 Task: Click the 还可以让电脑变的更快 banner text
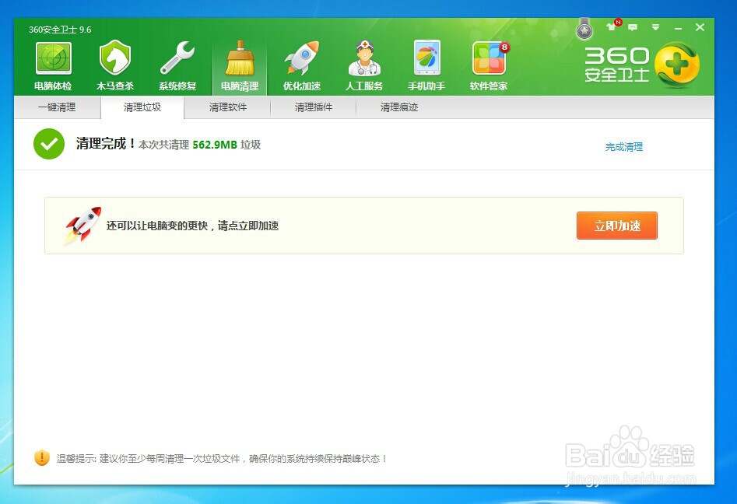(193, 226)
